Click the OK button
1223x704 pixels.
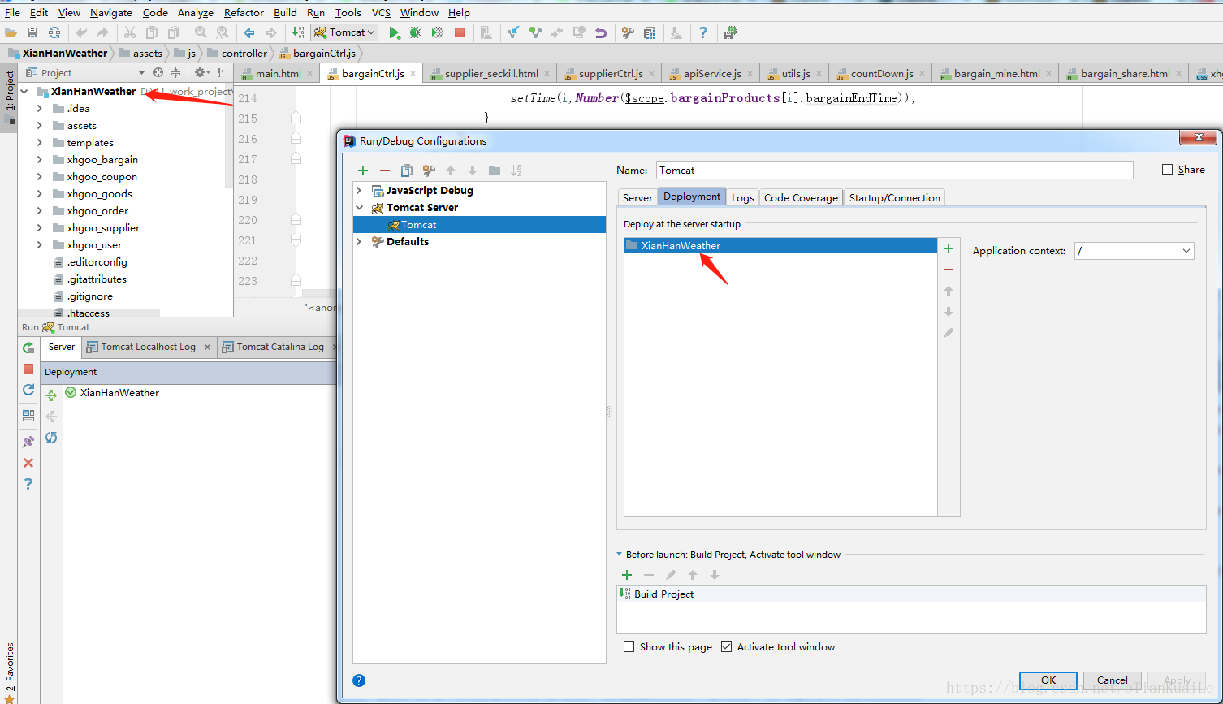(x=1048, y=680)
